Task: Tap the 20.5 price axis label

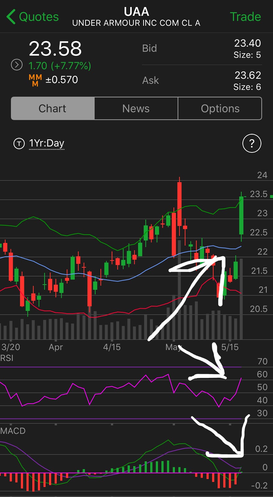Action: (258, 309)
